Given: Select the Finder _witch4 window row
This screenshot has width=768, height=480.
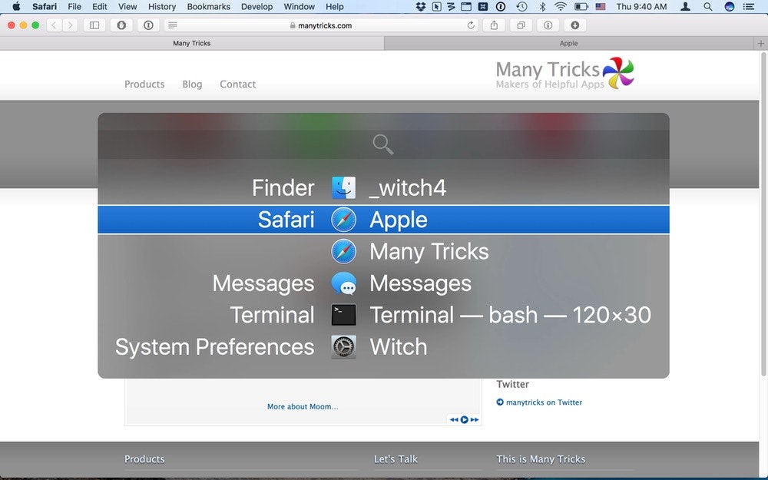Looking at the screenshot, I should tap(383, 188).
